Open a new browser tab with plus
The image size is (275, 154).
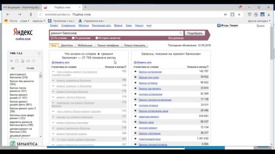[86, 7]
